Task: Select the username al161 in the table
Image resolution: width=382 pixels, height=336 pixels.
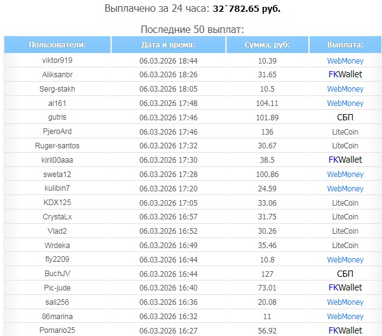Action: click(57, 103)
